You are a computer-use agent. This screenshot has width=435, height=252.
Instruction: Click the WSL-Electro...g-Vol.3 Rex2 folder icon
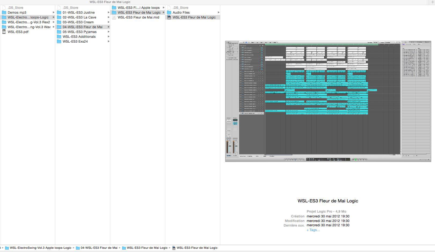(x=4, y=22)
